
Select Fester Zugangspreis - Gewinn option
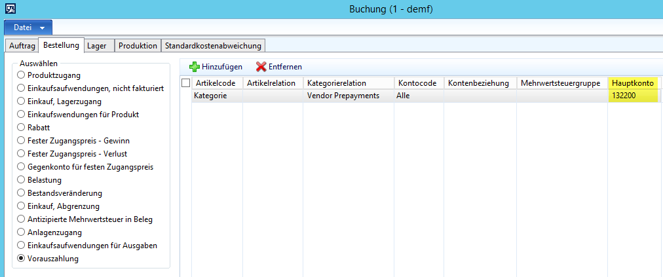[x=22, y=141]
